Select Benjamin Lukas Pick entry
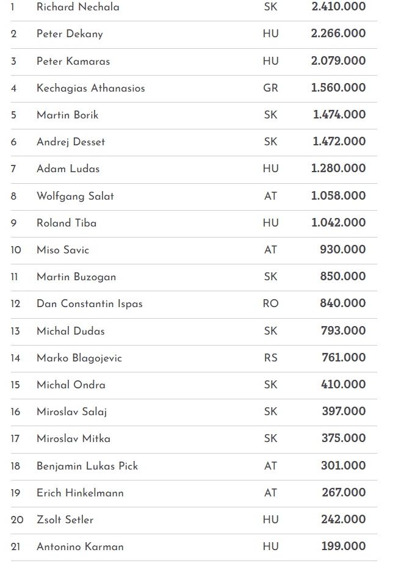Image resolution: width=412 pixels, height=577 pixels. coord(87,466)
